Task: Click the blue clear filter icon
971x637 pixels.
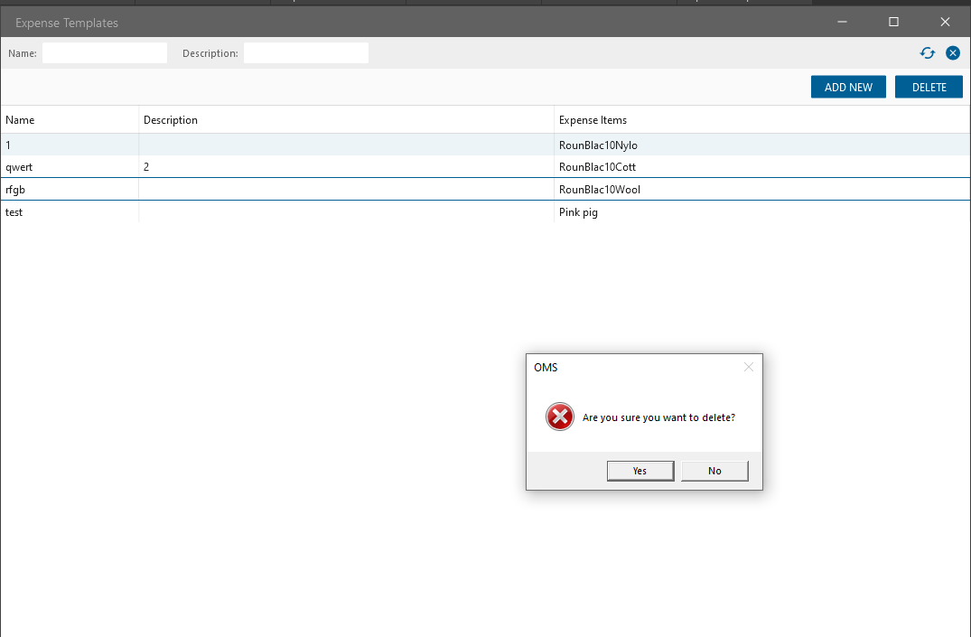Action: point(953,53)
